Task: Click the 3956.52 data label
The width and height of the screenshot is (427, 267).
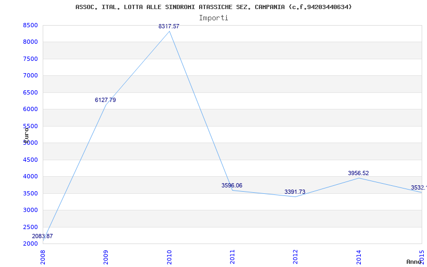Action: point(358,173)
